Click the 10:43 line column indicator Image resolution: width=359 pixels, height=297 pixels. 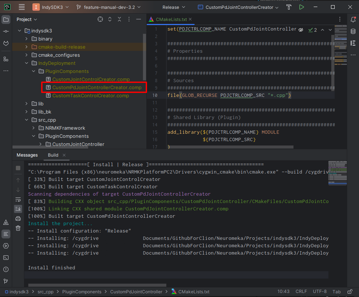[283, 291]
